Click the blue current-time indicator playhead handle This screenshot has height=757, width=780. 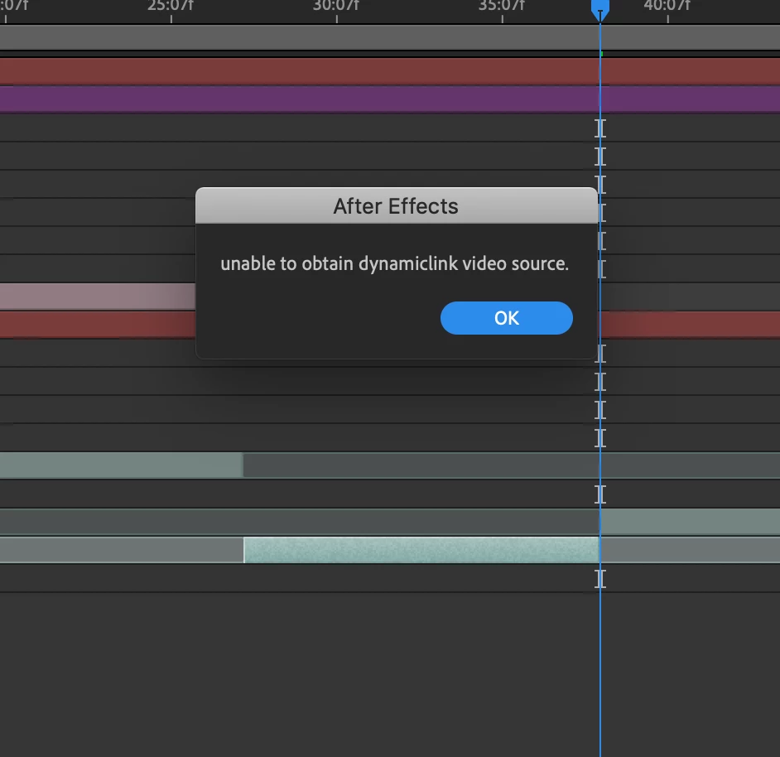[600, 9]
